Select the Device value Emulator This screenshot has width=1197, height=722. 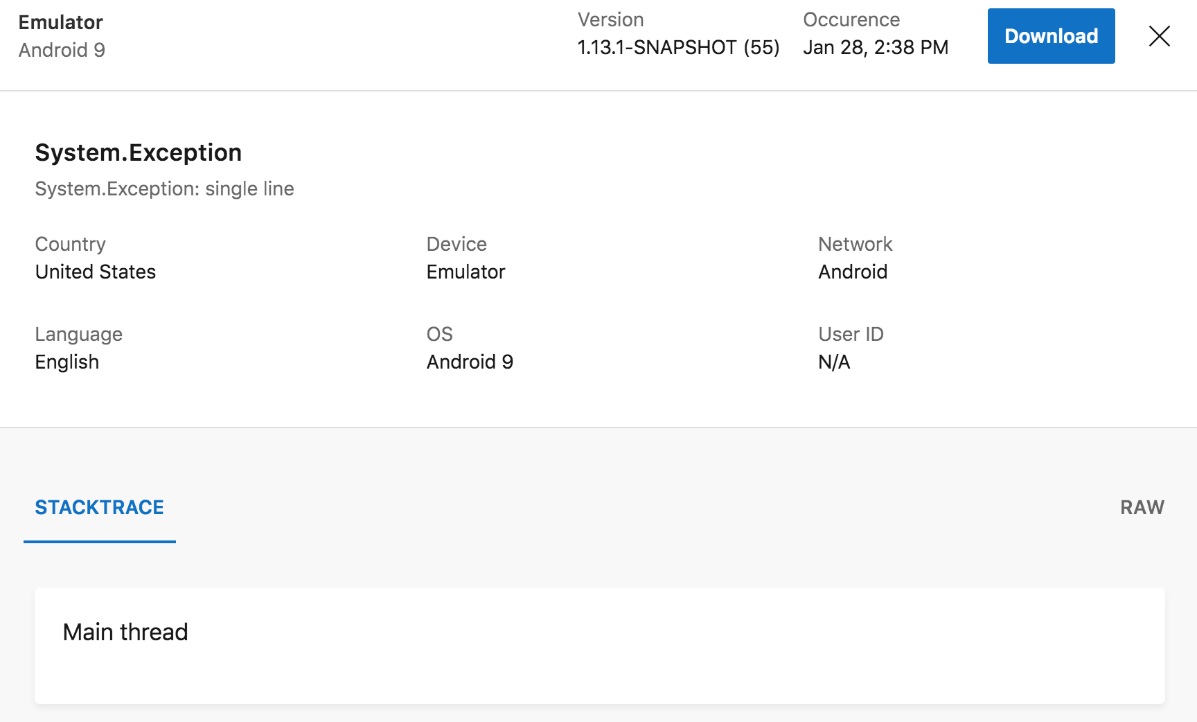465,272
